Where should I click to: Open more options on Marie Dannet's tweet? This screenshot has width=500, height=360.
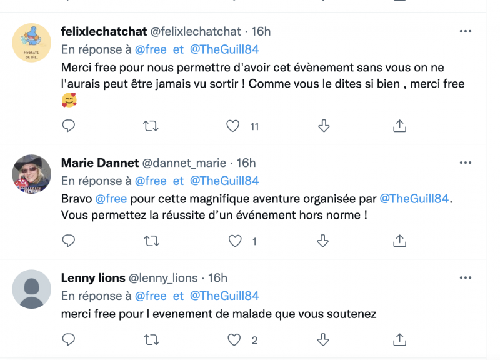[466, 162]
